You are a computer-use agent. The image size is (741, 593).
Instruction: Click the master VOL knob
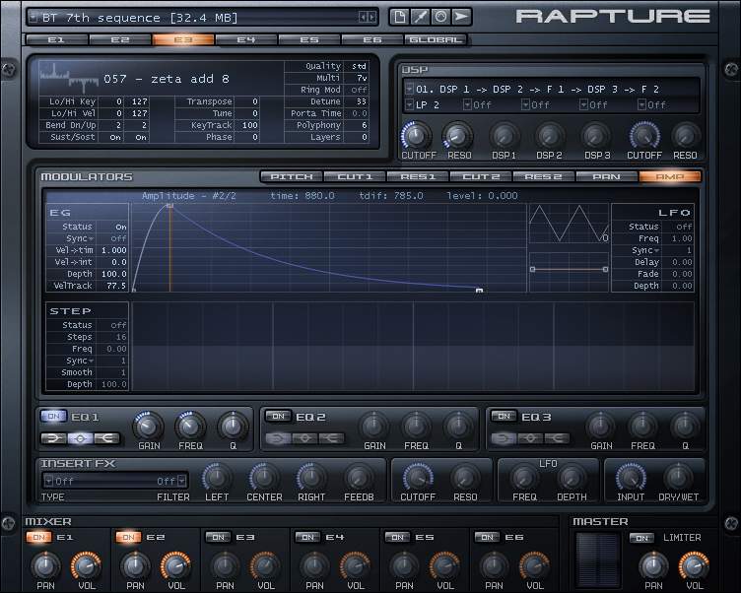pyautogui.click(x=694, y=565)
